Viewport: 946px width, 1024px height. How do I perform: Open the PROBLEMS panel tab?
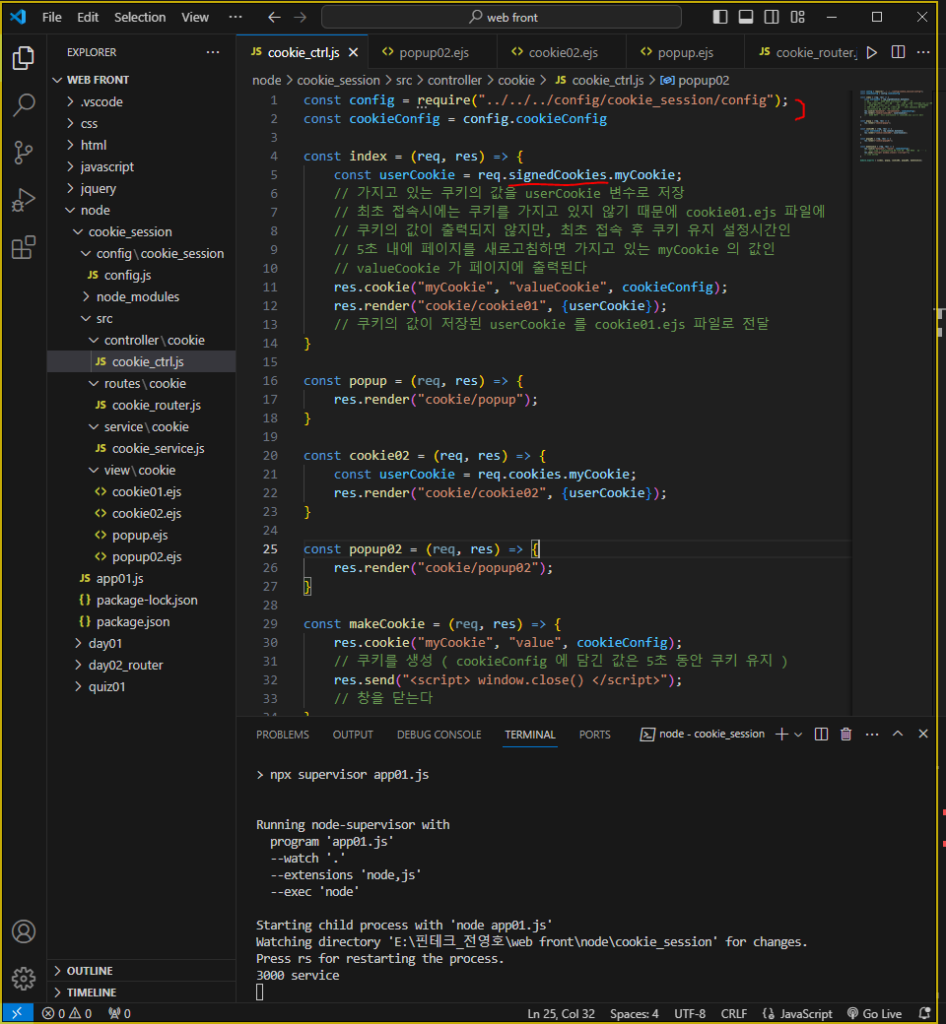pyautogui.click(x=283, y=735)
